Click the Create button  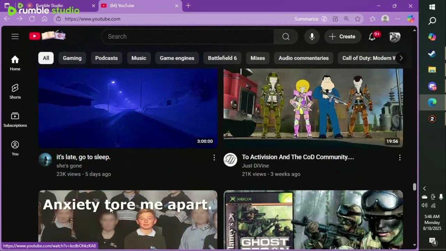pos(342,37)
